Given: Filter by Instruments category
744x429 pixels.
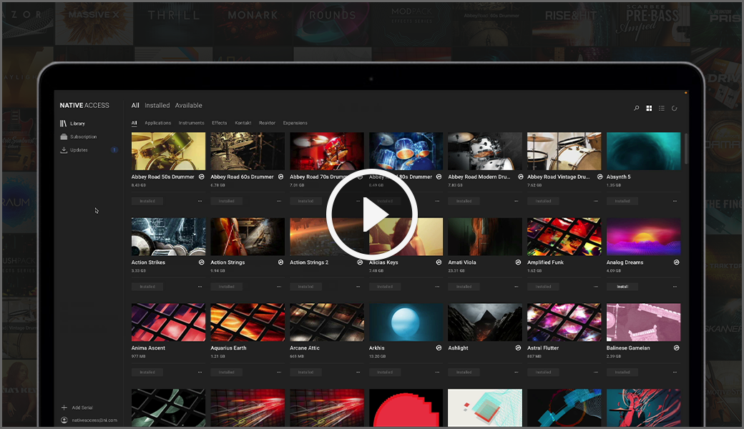Looking at the screenshot, I should (191, 123).
